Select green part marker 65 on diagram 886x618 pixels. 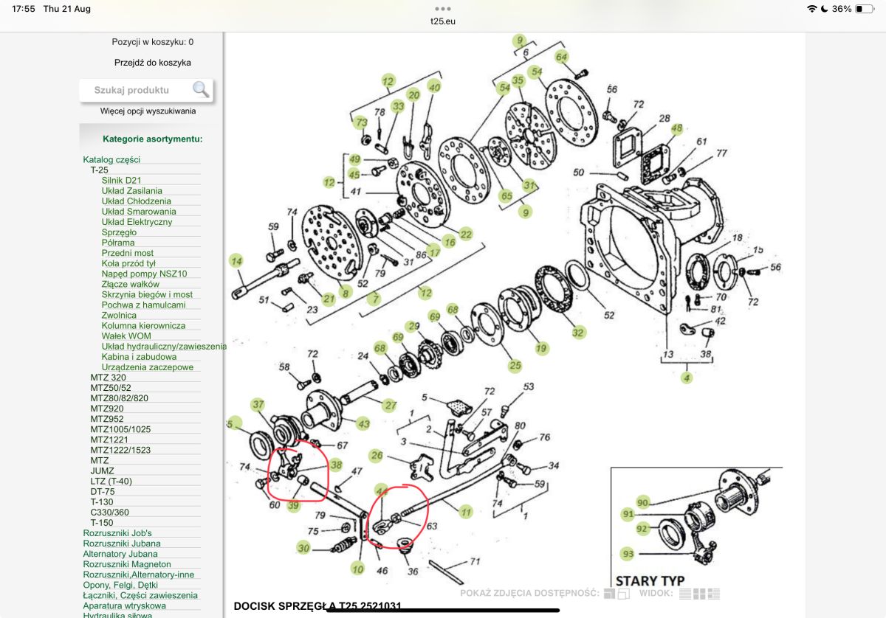pyautogui.click(x=506, y=195)
